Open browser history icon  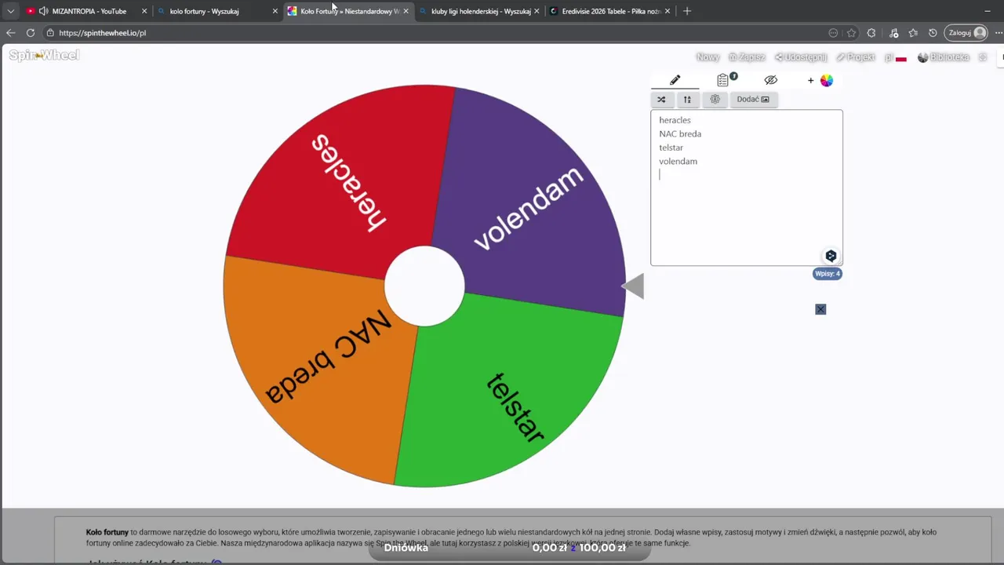click(933, 33)
